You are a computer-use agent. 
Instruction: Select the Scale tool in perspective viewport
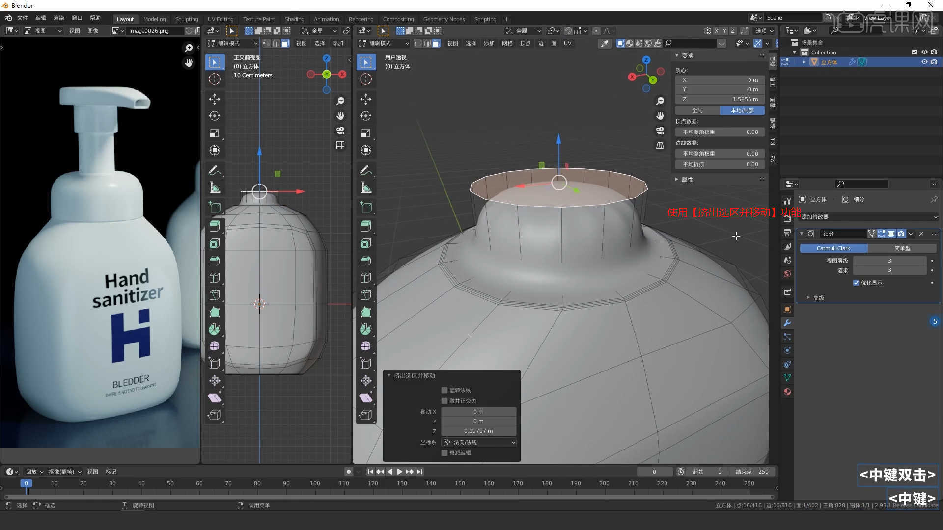(366, 133)
